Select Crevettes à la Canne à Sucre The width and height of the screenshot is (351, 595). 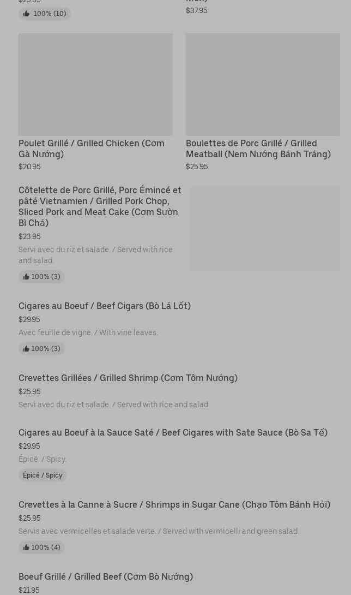[x=174, y=504]
